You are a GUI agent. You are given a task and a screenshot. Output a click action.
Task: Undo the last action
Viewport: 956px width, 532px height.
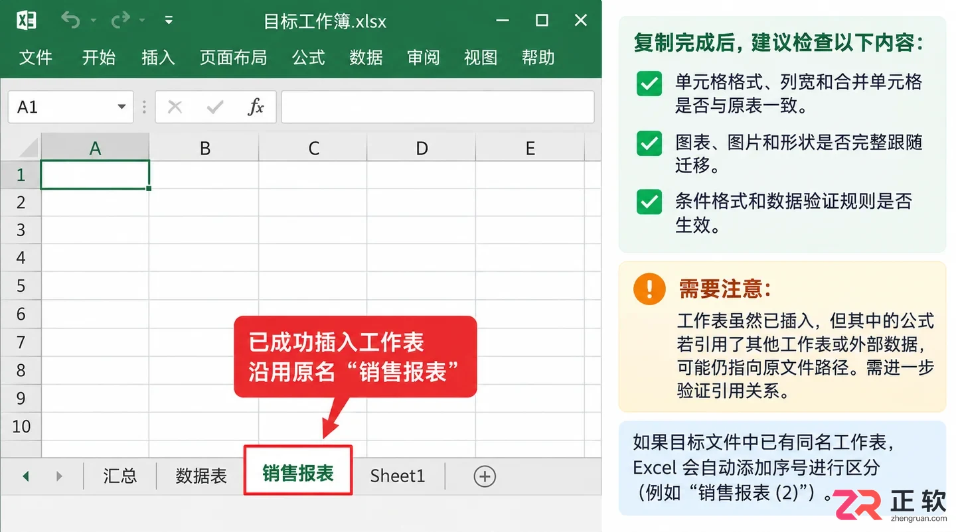[x=70, y=20]
